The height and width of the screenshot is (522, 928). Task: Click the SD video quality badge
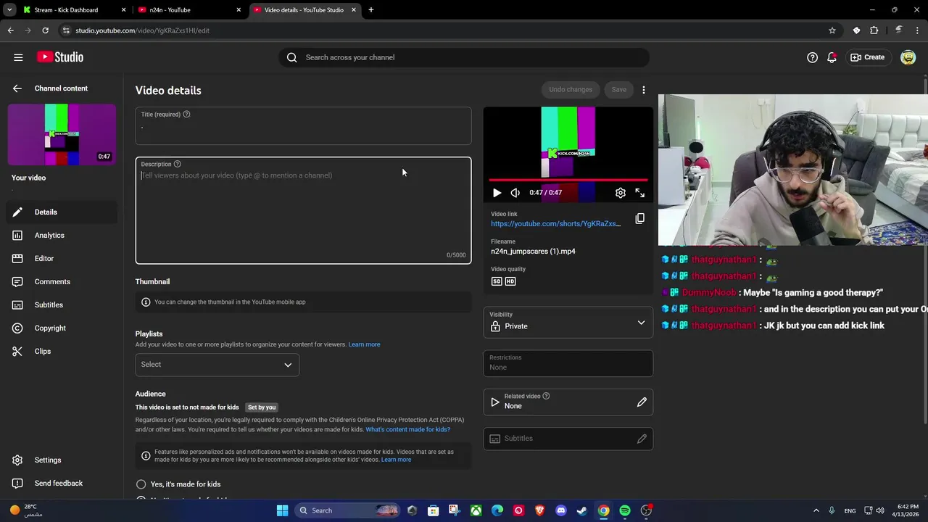click(497, 281)
